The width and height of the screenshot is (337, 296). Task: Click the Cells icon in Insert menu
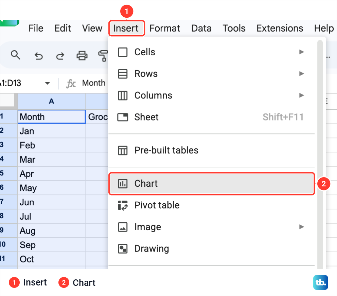coord(123,52)
